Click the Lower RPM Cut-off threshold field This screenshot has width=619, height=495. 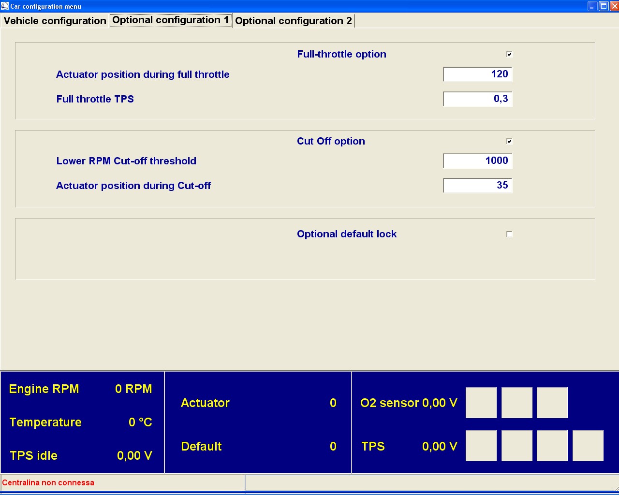[x=477, y=161]
